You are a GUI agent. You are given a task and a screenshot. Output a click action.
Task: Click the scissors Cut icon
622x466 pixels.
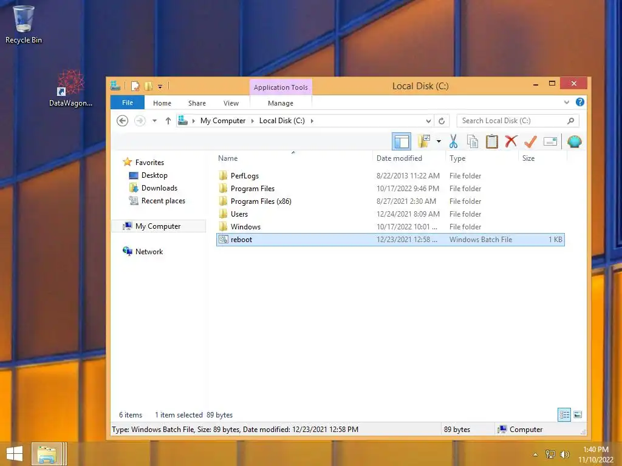453,141
